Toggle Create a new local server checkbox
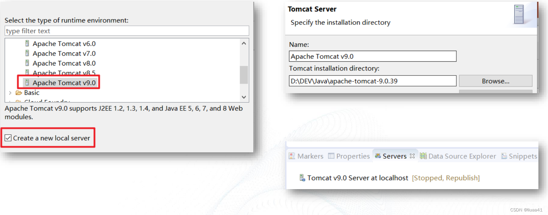Screen dimensions: 548x215 [8, 138]
